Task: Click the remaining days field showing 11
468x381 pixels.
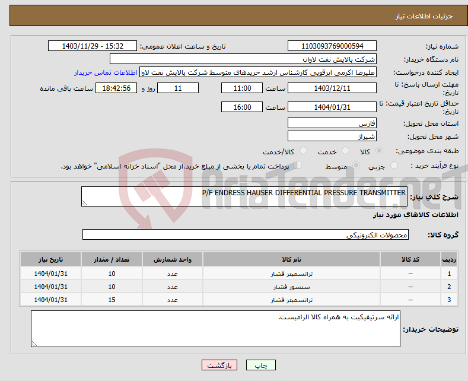Action: 178,88
